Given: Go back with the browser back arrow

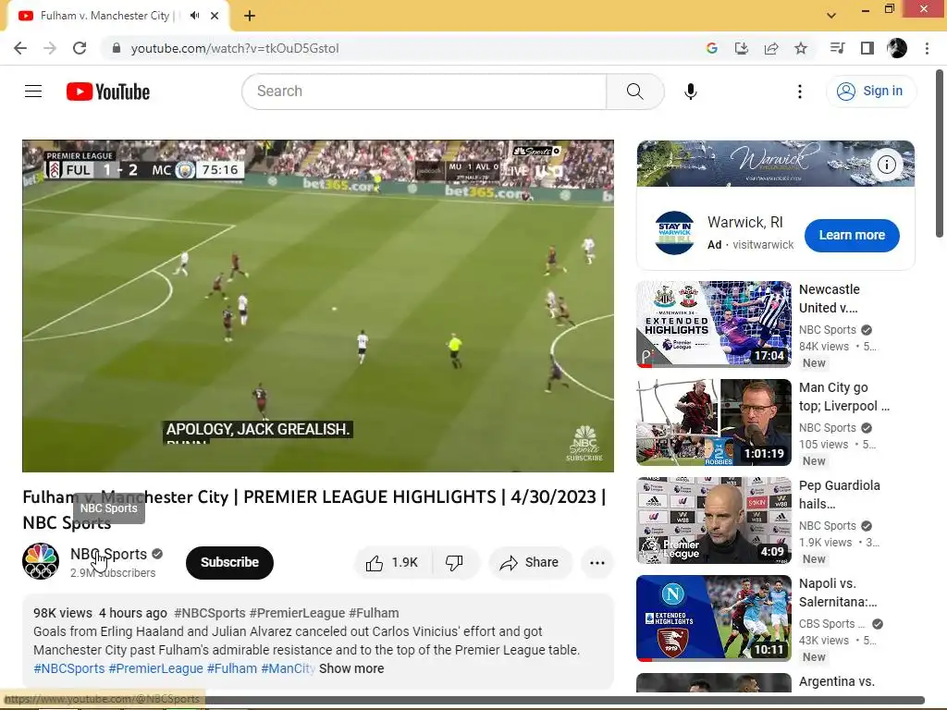Looking at the screenshot, I should pyautogui.click(x=20, y=48).
